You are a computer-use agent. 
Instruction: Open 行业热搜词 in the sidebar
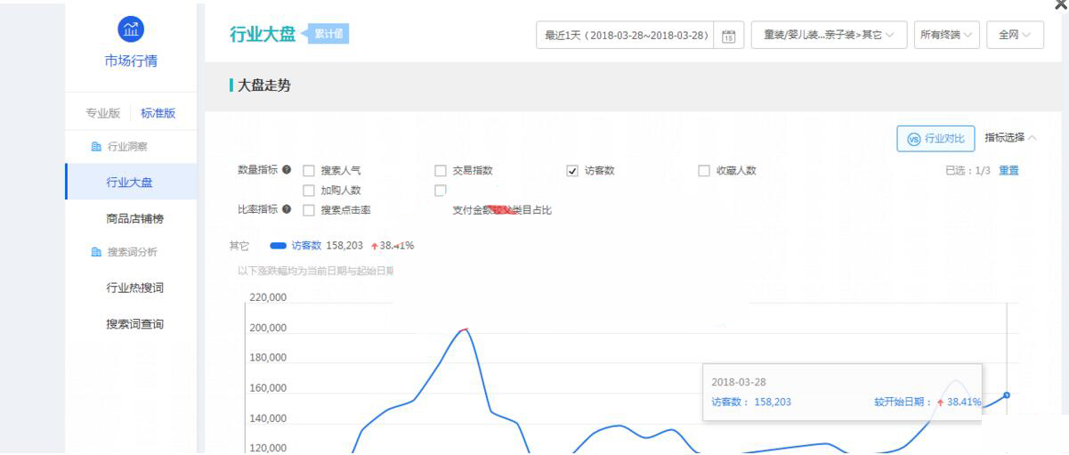(134, 288)
